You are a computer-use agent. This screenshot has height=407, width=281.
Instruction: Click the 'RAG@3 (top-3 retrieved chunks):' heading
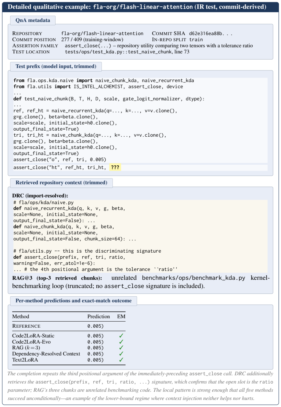pos(57,278)
